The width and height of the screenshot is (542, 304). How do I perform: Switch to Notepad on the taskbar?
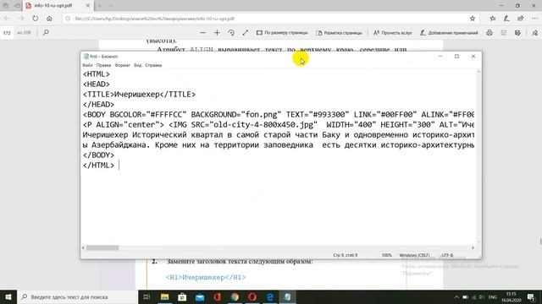[287, 296]
